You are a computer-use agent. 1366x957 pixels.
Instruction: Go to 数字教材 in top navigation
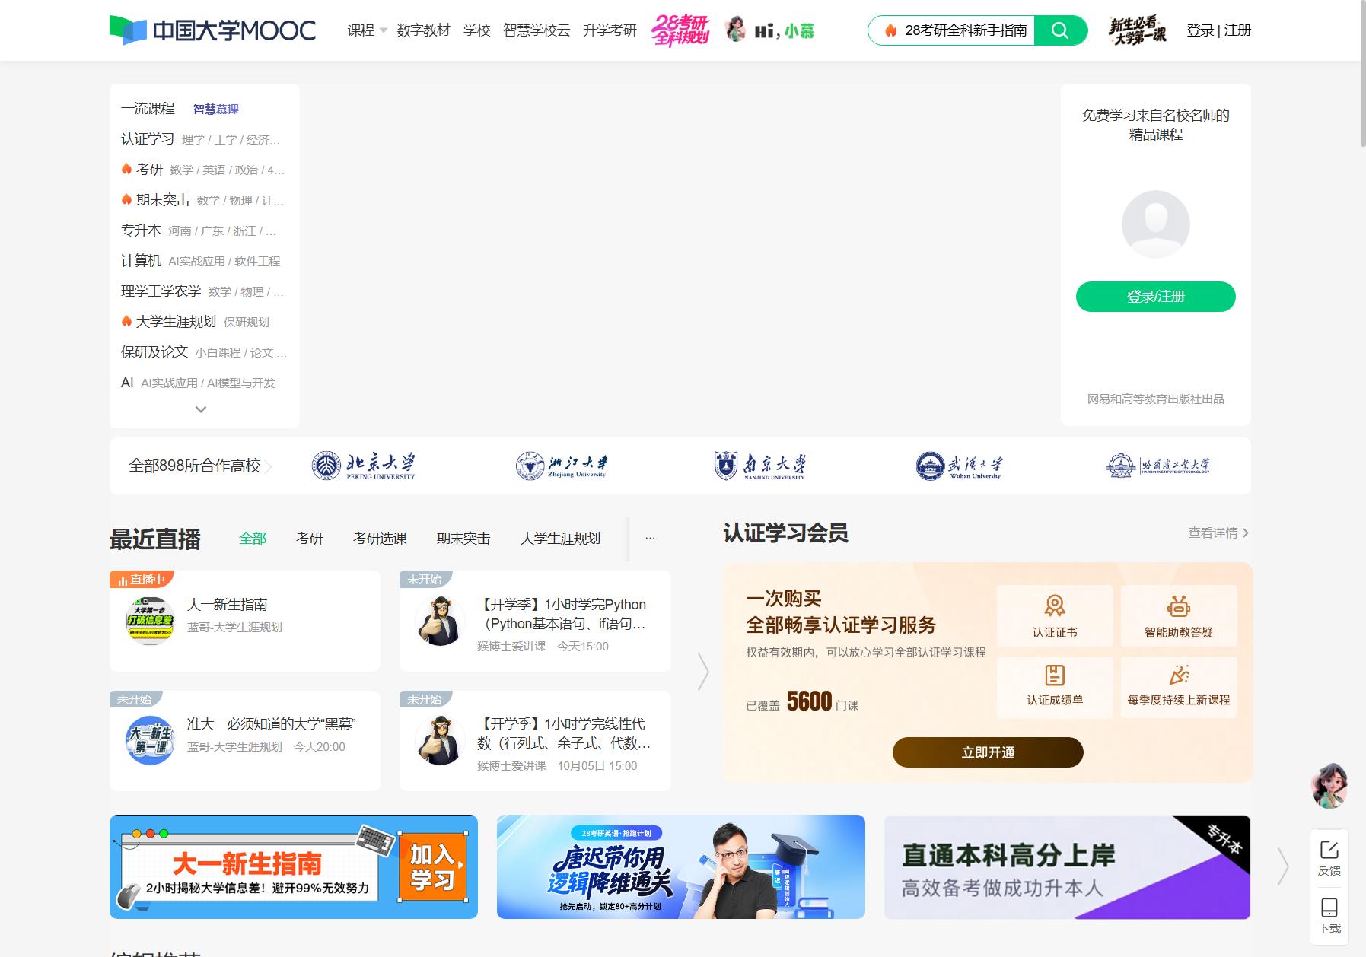[x=423, y=30]
